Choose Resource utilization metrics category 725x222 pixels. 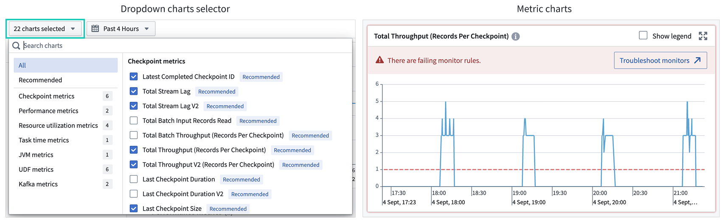pos(58,126)
